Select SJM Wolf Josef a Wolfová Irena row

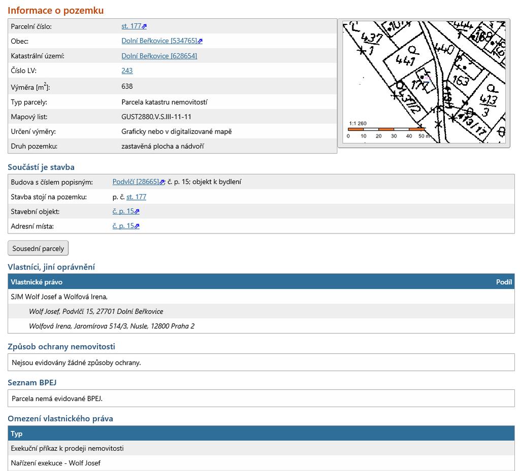pos(261,296)
